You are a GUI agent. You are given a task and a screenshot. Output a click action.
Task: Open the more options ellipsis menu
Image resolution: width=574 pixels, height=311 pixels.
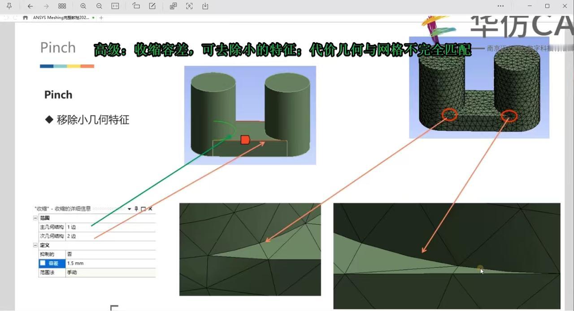(x=501, y=6)
